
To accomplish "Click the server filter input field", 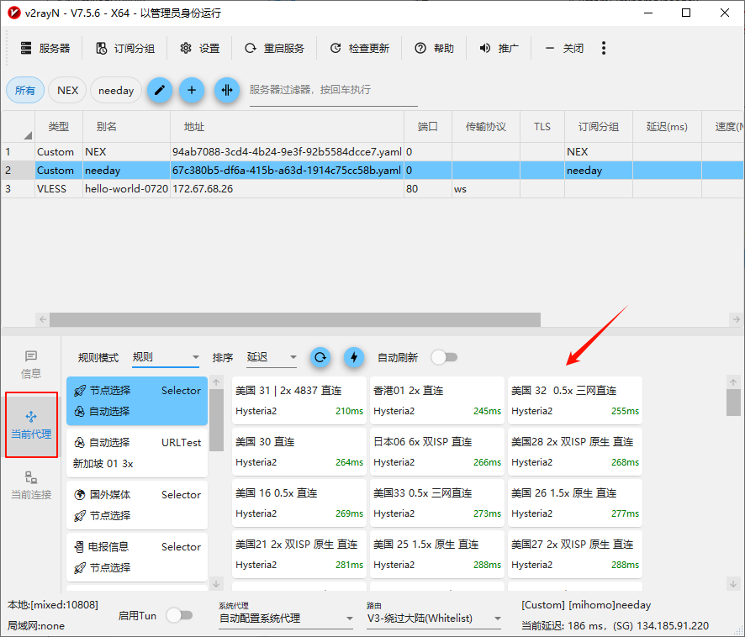I will point(333,90).
